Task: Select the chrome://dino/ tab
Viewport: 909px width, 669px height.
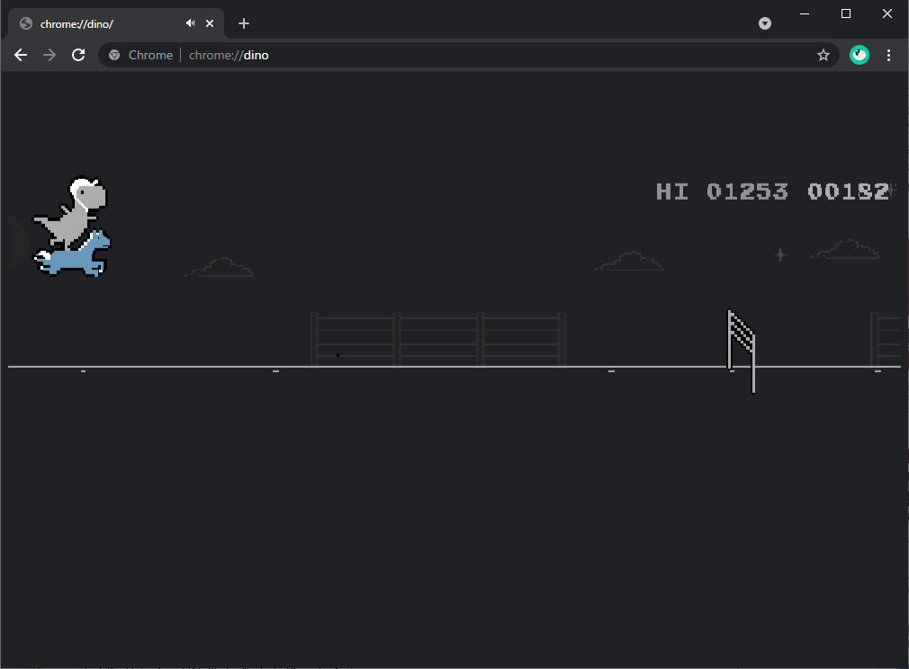Action: tap(116, 23)
